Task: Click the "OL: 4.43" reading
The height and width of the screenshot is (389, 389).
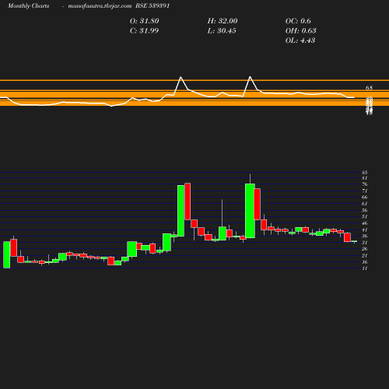Action: (x=300, y=40)
